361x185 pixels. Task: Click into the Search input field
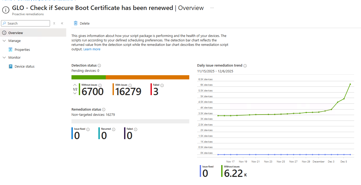(x=27, y=23)
